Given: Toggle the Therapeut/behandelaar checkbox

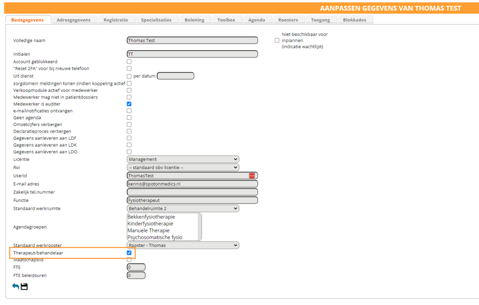Looking at the screenshot, I should point(129,253).
